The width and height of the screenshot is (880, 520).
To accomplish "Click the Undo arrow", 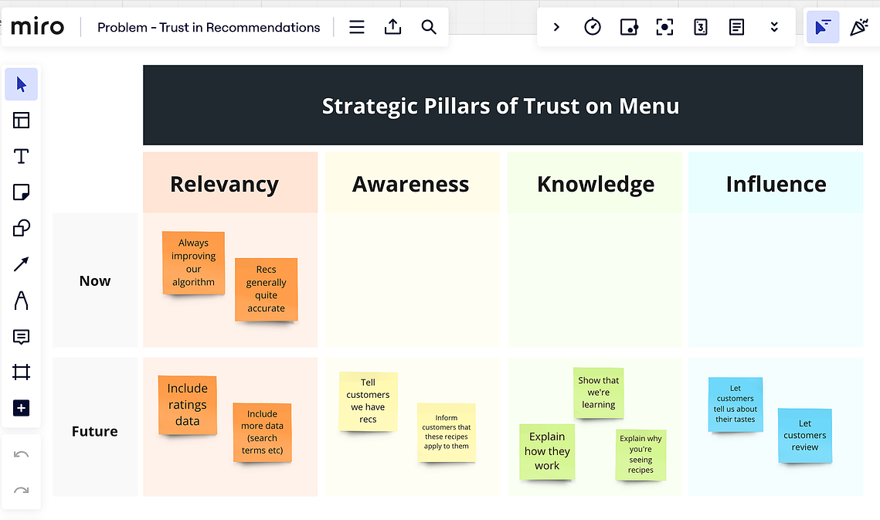I will (22, 454).
